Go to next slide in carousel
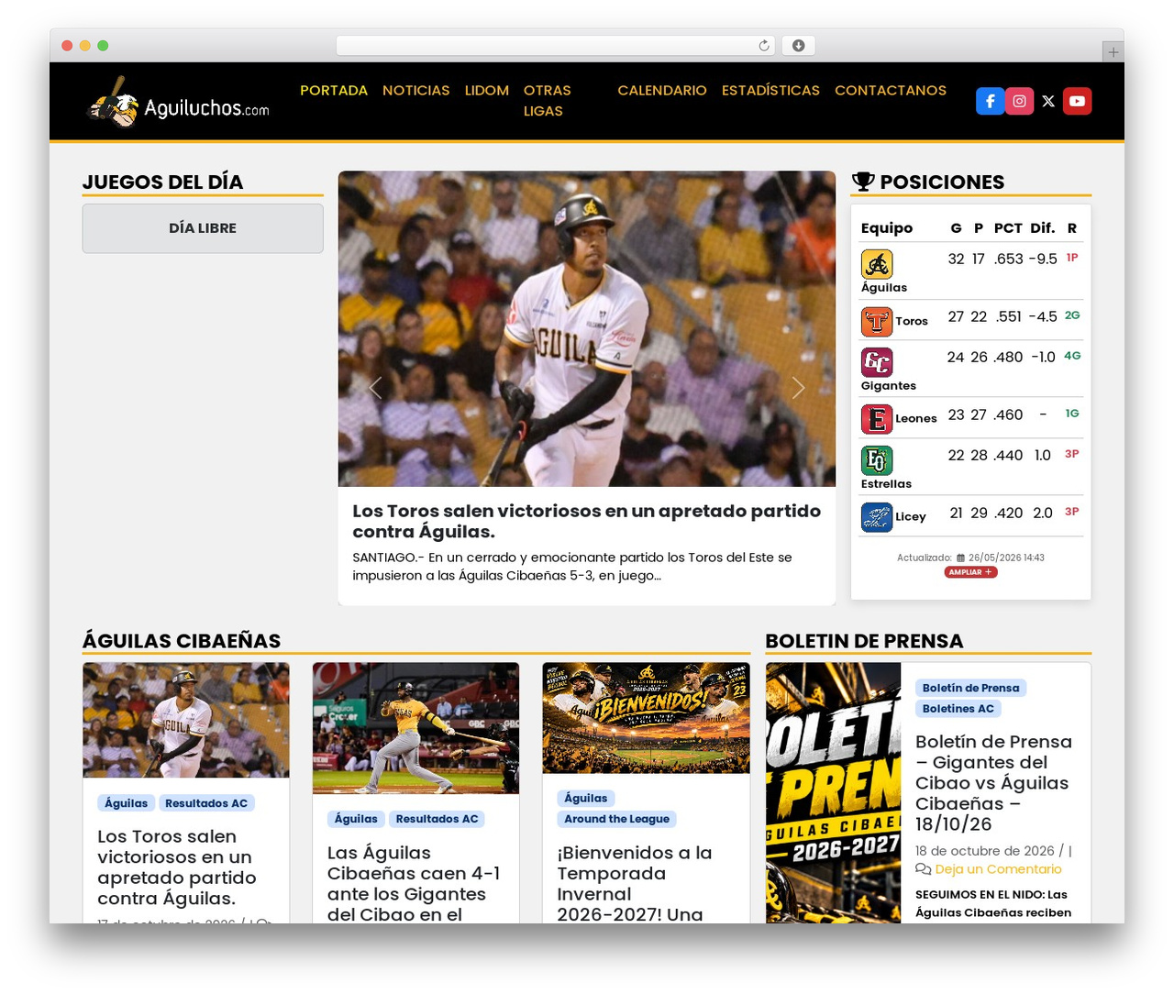The image size is (1174, 994). click(799, 388)
